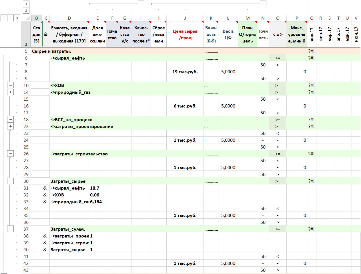Collapse the column group ending above column N
Screen dimensions: 361x274
click(263, 4)
